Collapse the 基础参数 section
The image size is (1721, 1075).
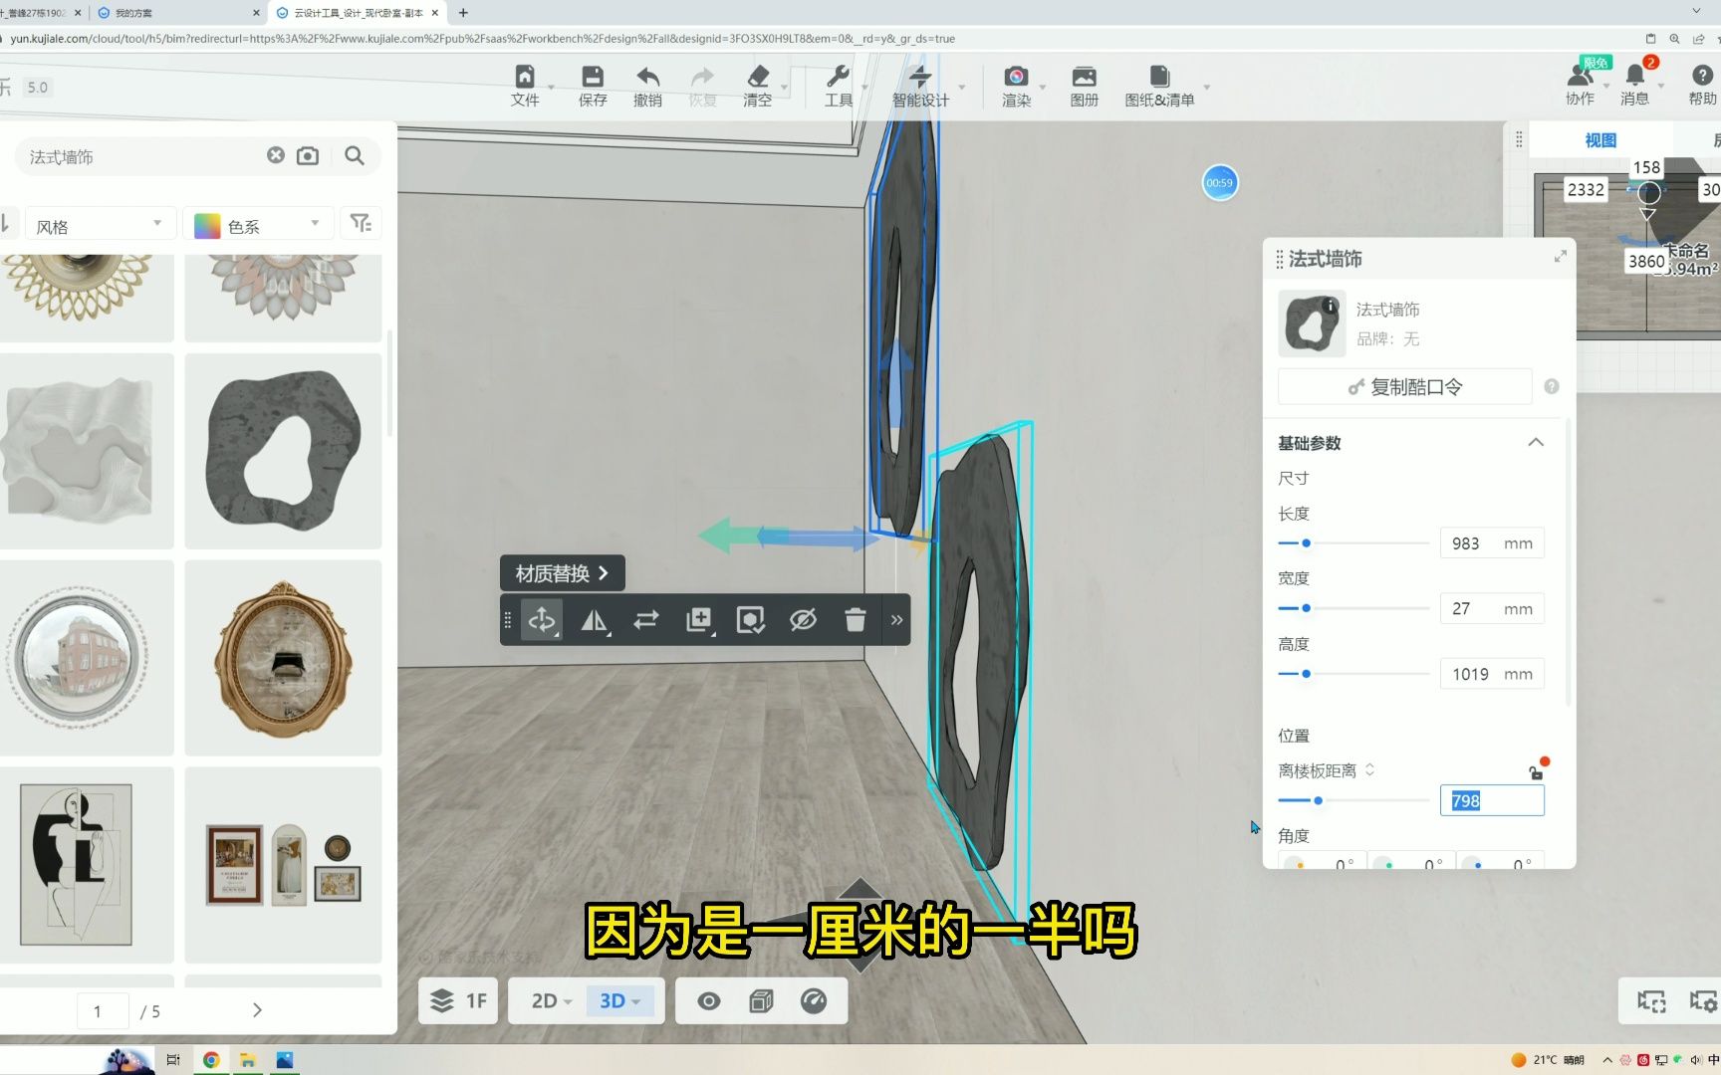1536,442
